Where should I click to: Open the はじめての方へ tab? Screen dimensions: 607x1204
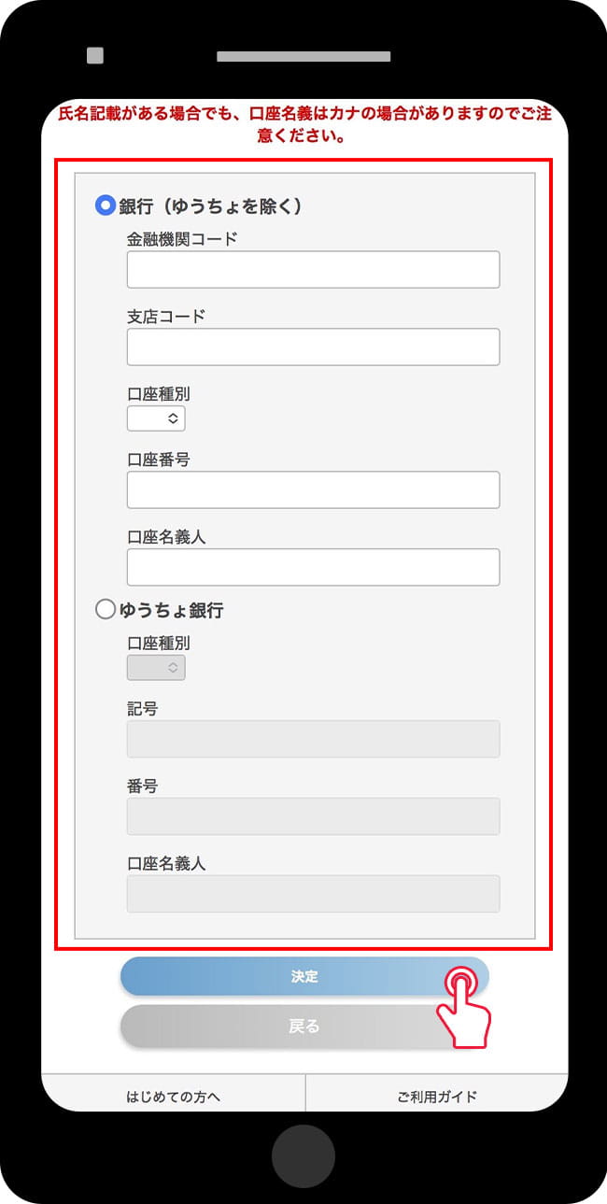click(x=174, y=1096)
